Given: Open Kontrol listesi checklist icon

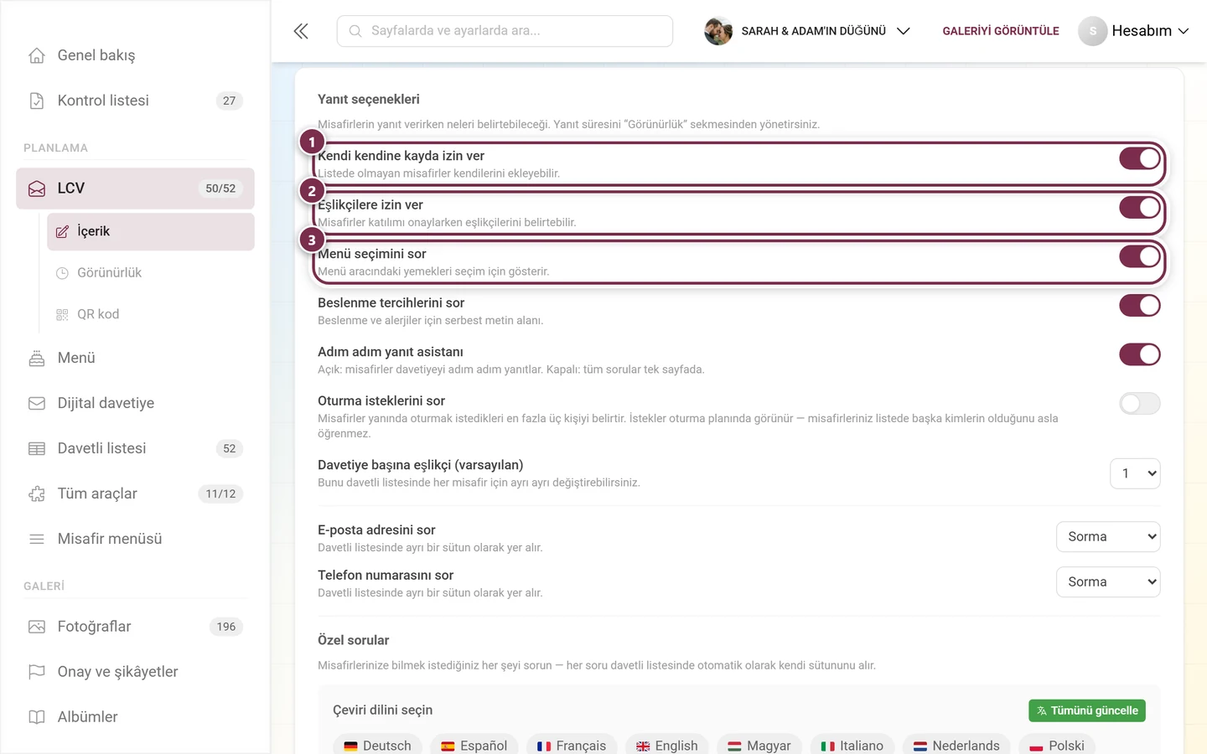Looking at the screenshot, I should (x=37, y=101).
